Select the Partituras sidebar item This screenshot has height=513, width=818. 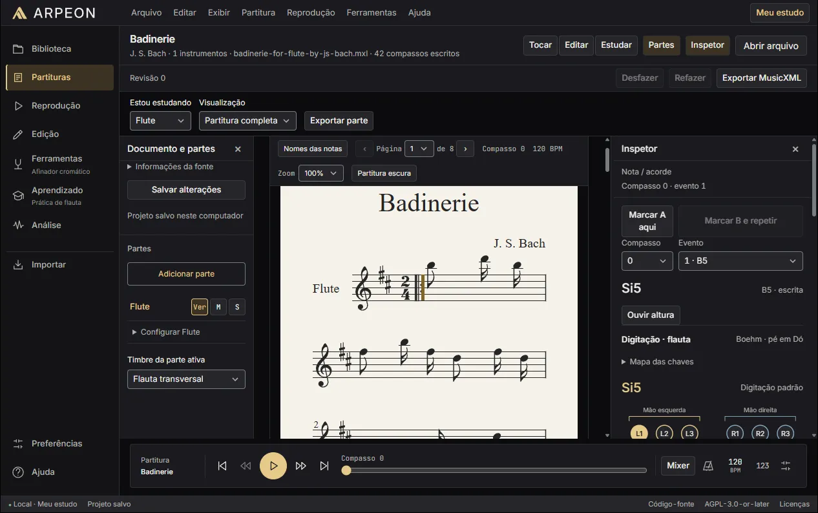click(x=59, y=78)
